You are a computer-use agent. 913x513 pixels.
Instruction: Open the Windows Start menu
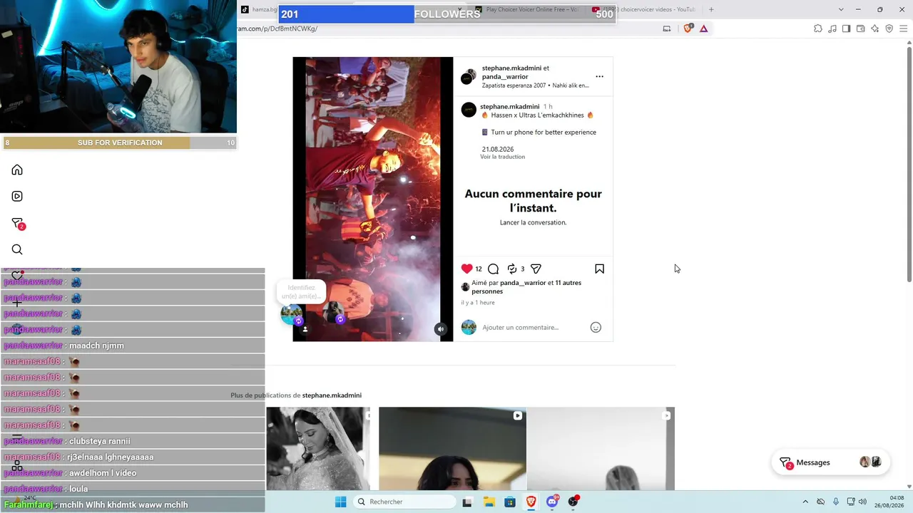[340, 502]
